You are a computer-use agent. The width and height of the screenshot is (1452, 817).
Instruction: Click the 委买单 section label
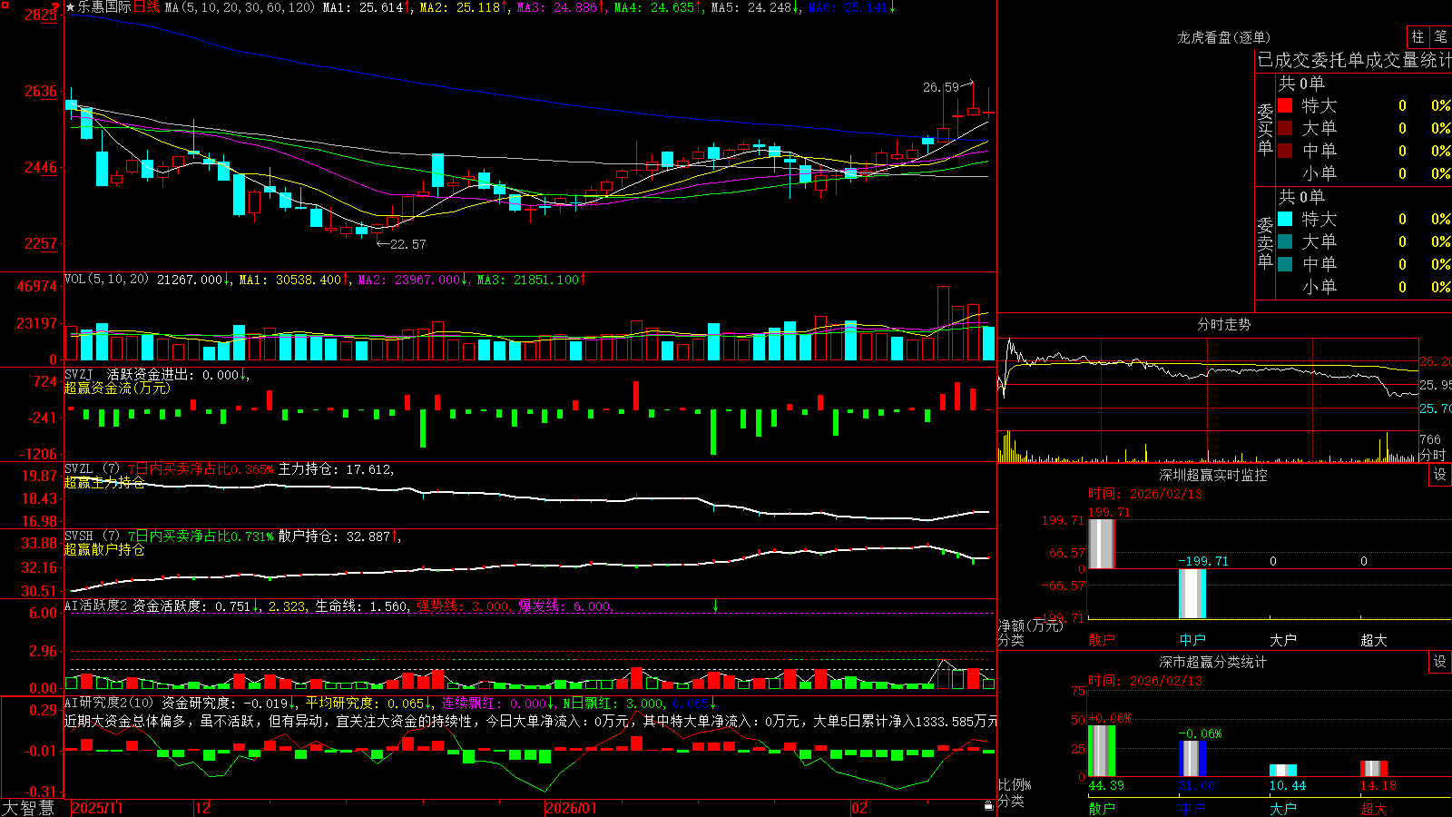(x=1265, y=129)
